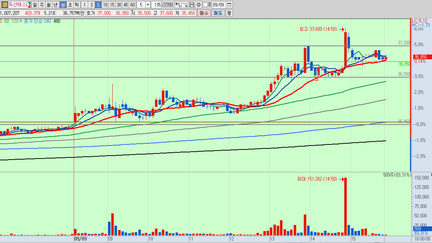This screenshot has height=243, width=432.
Task: Click the 60 moving average legend
Action: coord(7,21)
